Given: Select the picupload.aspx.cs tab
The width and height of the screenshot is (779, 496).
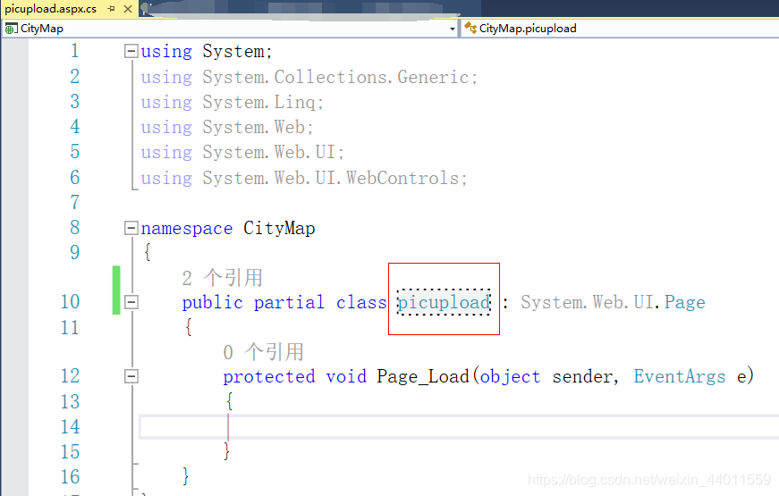Looking at the screenshot, I should click(50, 9).
